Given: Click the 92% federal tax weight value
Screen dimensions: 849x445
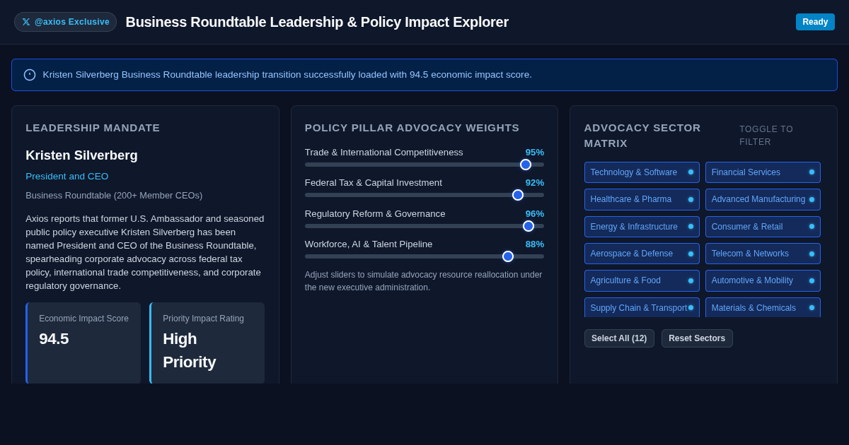Looking at the screenshot, I should click(x=535, y=183).
